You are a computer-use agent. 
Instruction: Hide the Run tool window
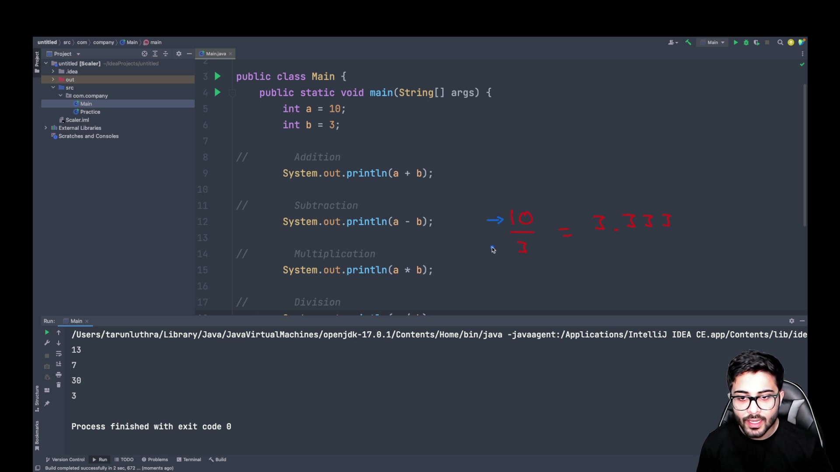click(x=802, y=321)
